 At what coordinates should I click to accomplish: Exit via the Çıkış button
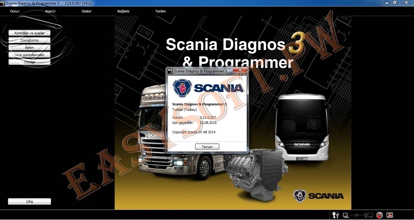tap(29, 202)
